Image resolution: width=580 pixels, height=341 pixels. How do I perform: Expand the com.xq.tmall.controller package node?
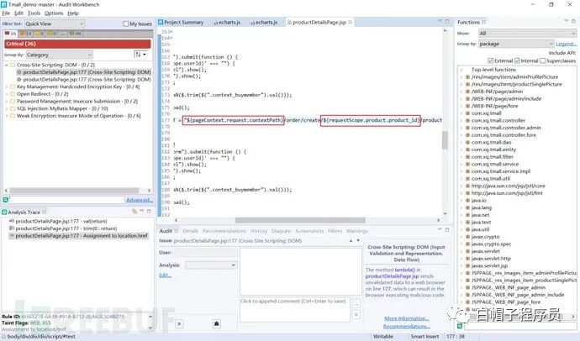(x=461, y=120)
